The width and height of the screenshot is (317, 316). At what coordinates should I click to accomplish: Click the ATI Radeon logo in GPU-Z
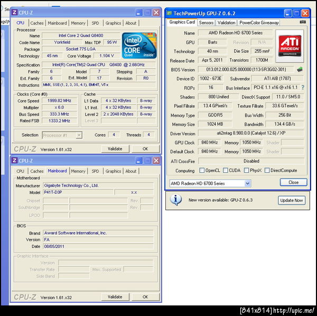[290, 46]
